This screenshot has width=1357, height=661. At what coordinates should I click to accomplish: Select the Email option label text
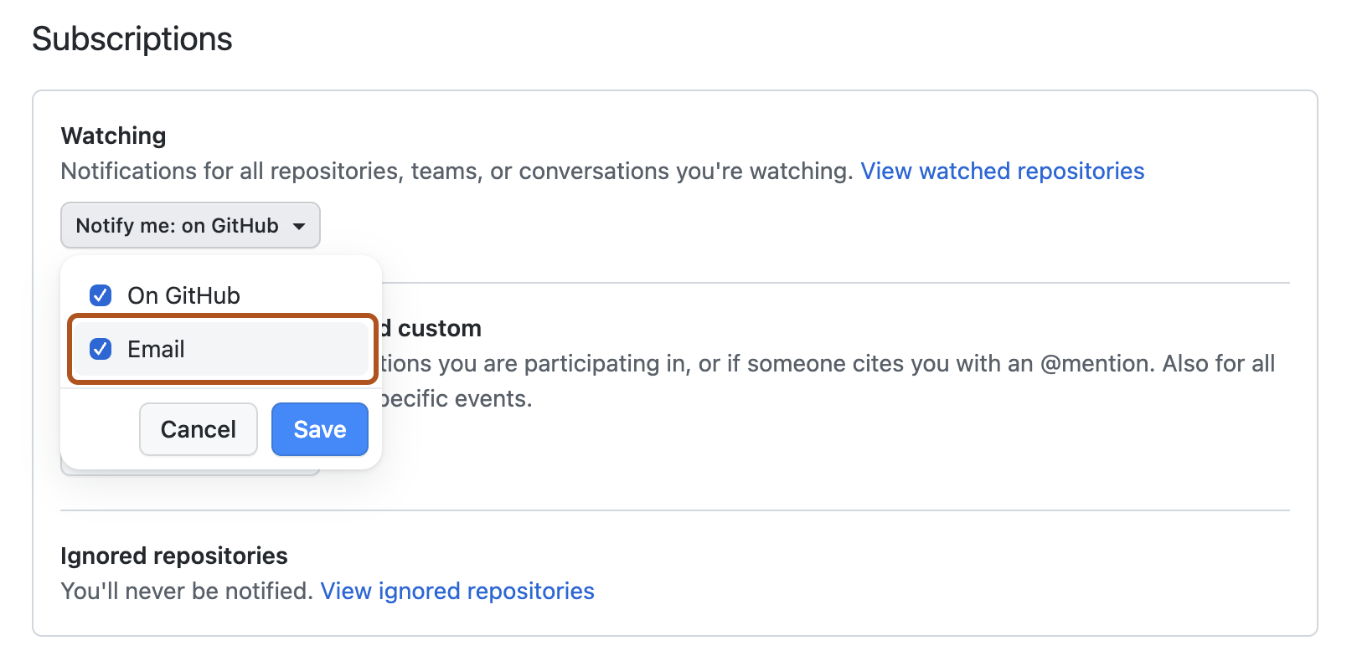point(156,349)
